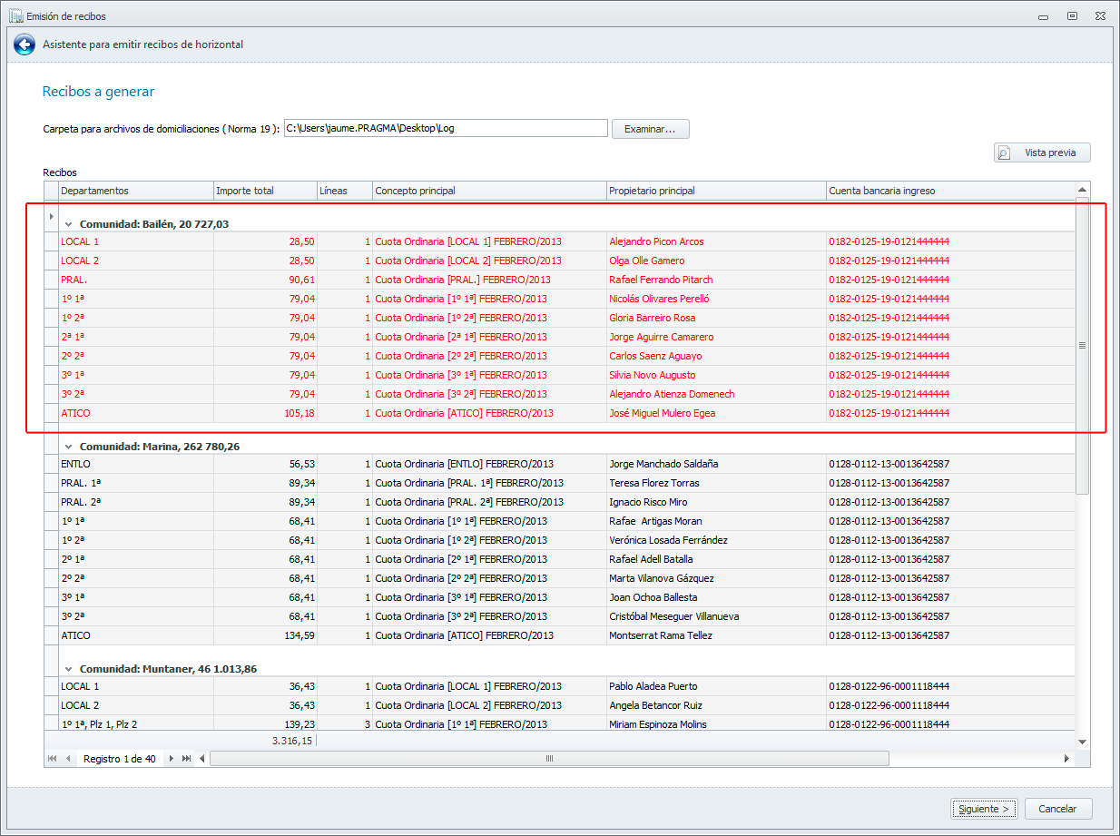The width and height of the screenshot is (1120, 836).
Task: Select owner Joan Ochoa Ballesta
Action: (653, 597)
